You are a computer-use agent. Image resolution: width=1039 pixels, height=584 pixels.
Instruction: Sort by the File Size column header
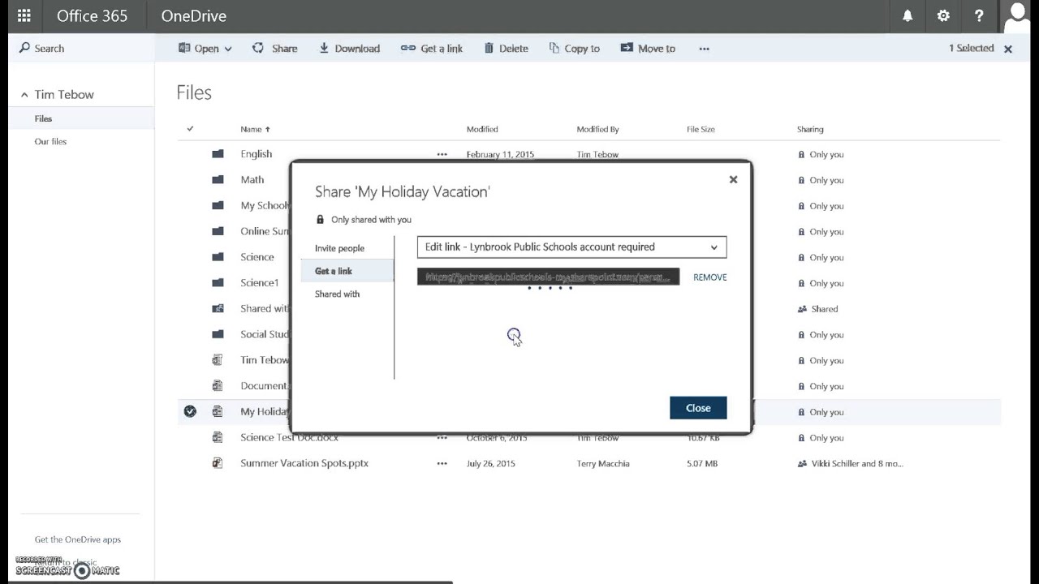pos(701,129)
